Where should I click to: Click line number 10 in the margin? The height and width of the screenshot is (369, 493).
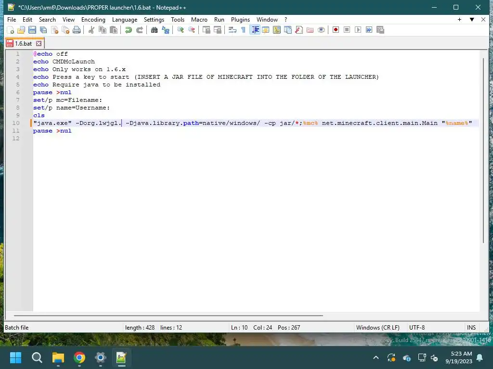pyautogui.click(x=16, y=123)
